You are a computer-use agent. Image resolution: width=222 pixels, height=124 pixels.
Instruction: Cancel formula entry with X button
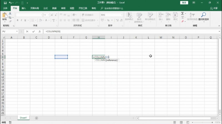coord(27,31)
